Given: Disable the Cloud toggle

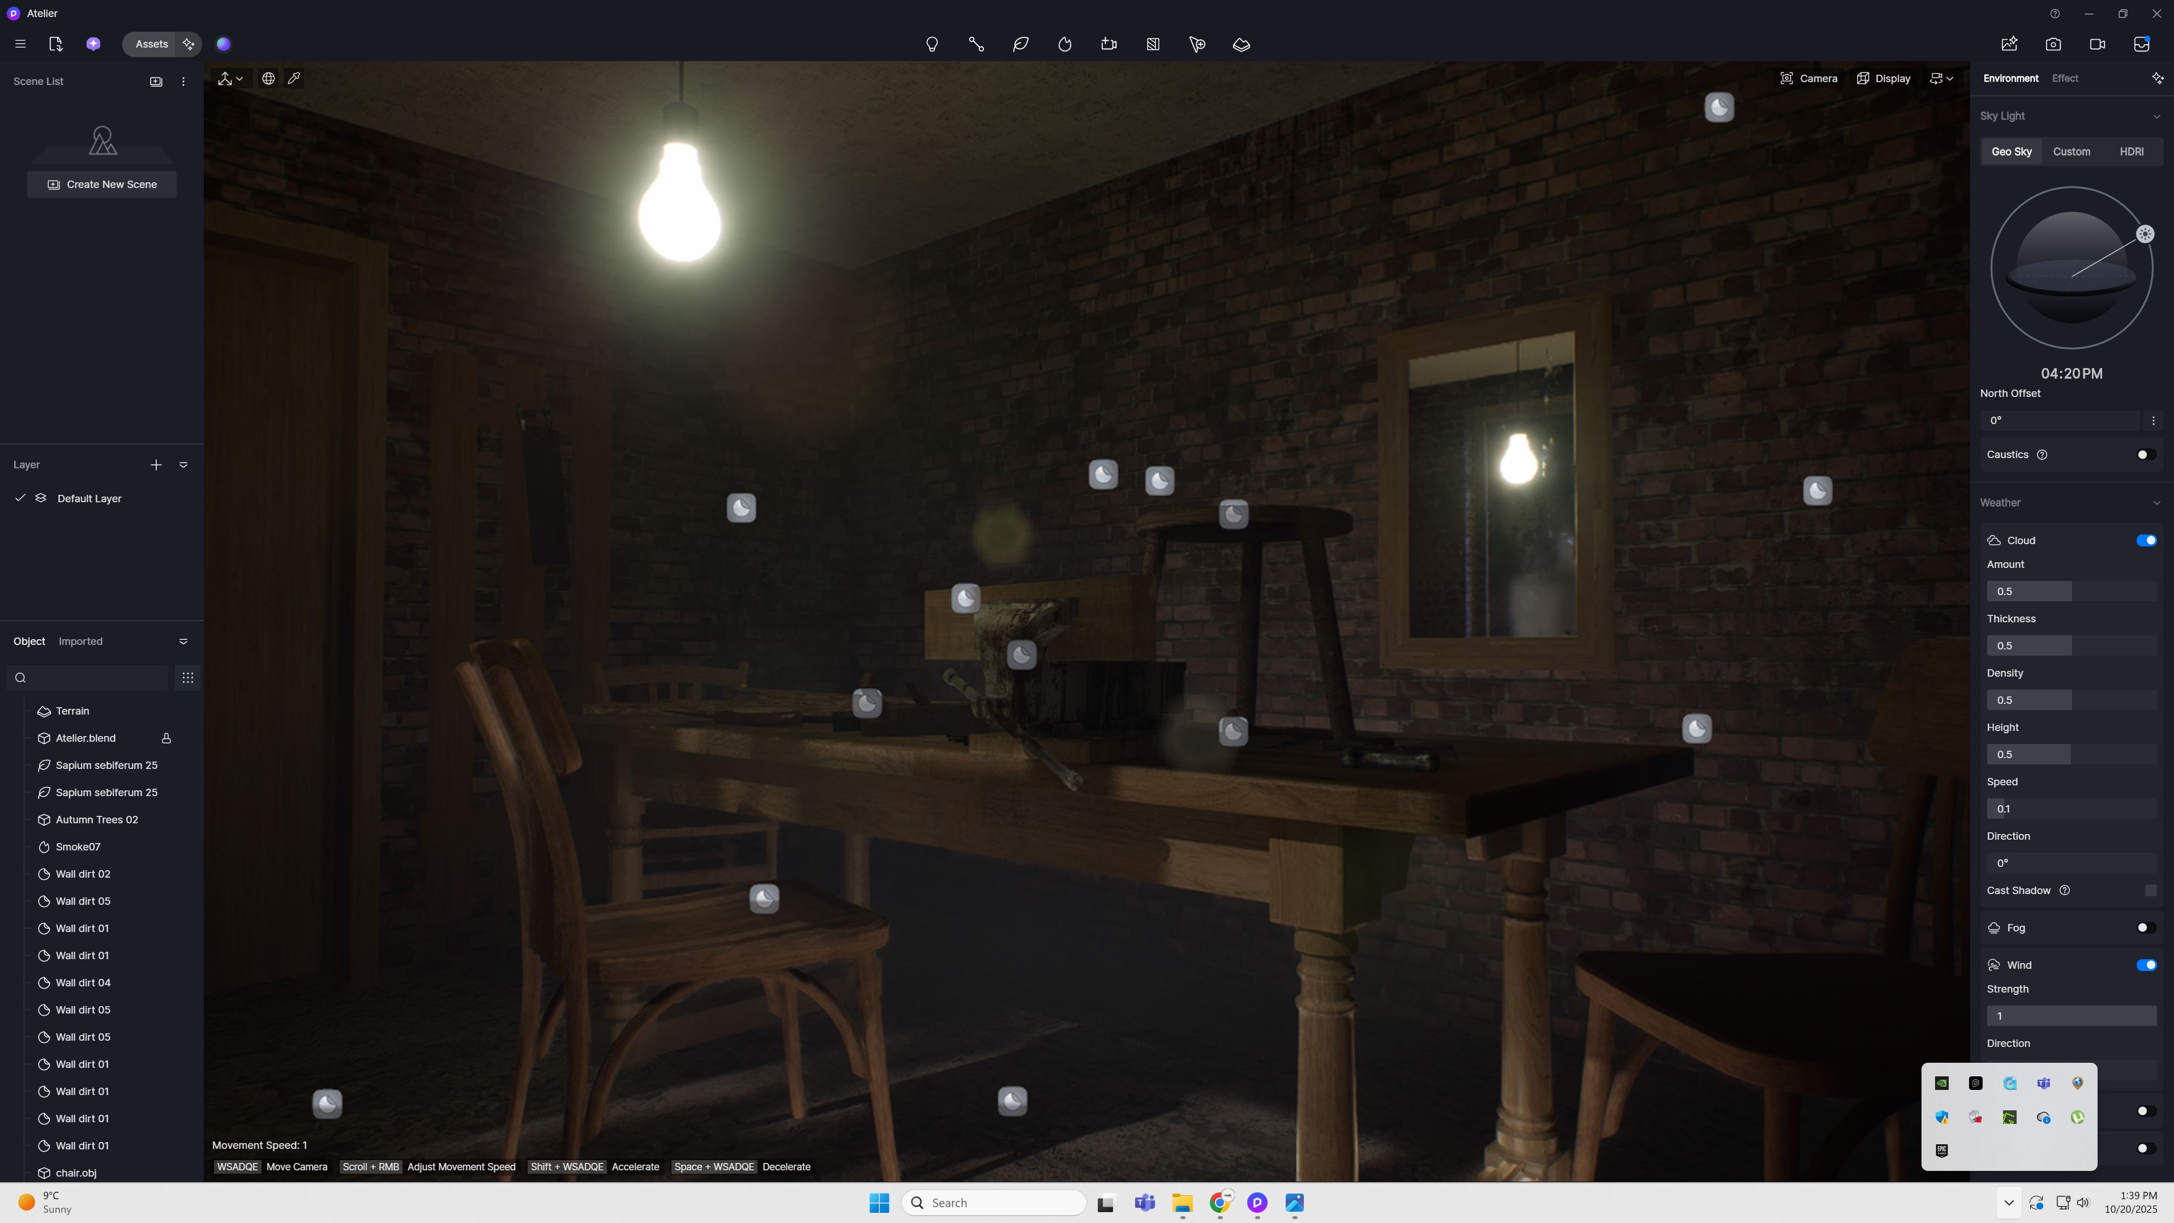Looking at the screenshot, I should point(2146,540).
